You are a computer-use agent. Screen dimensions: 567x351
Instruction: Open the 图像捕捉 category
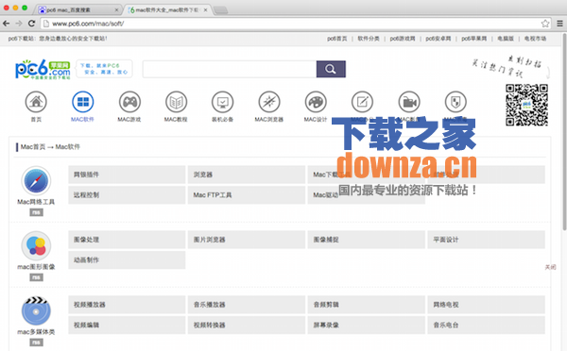367,240
